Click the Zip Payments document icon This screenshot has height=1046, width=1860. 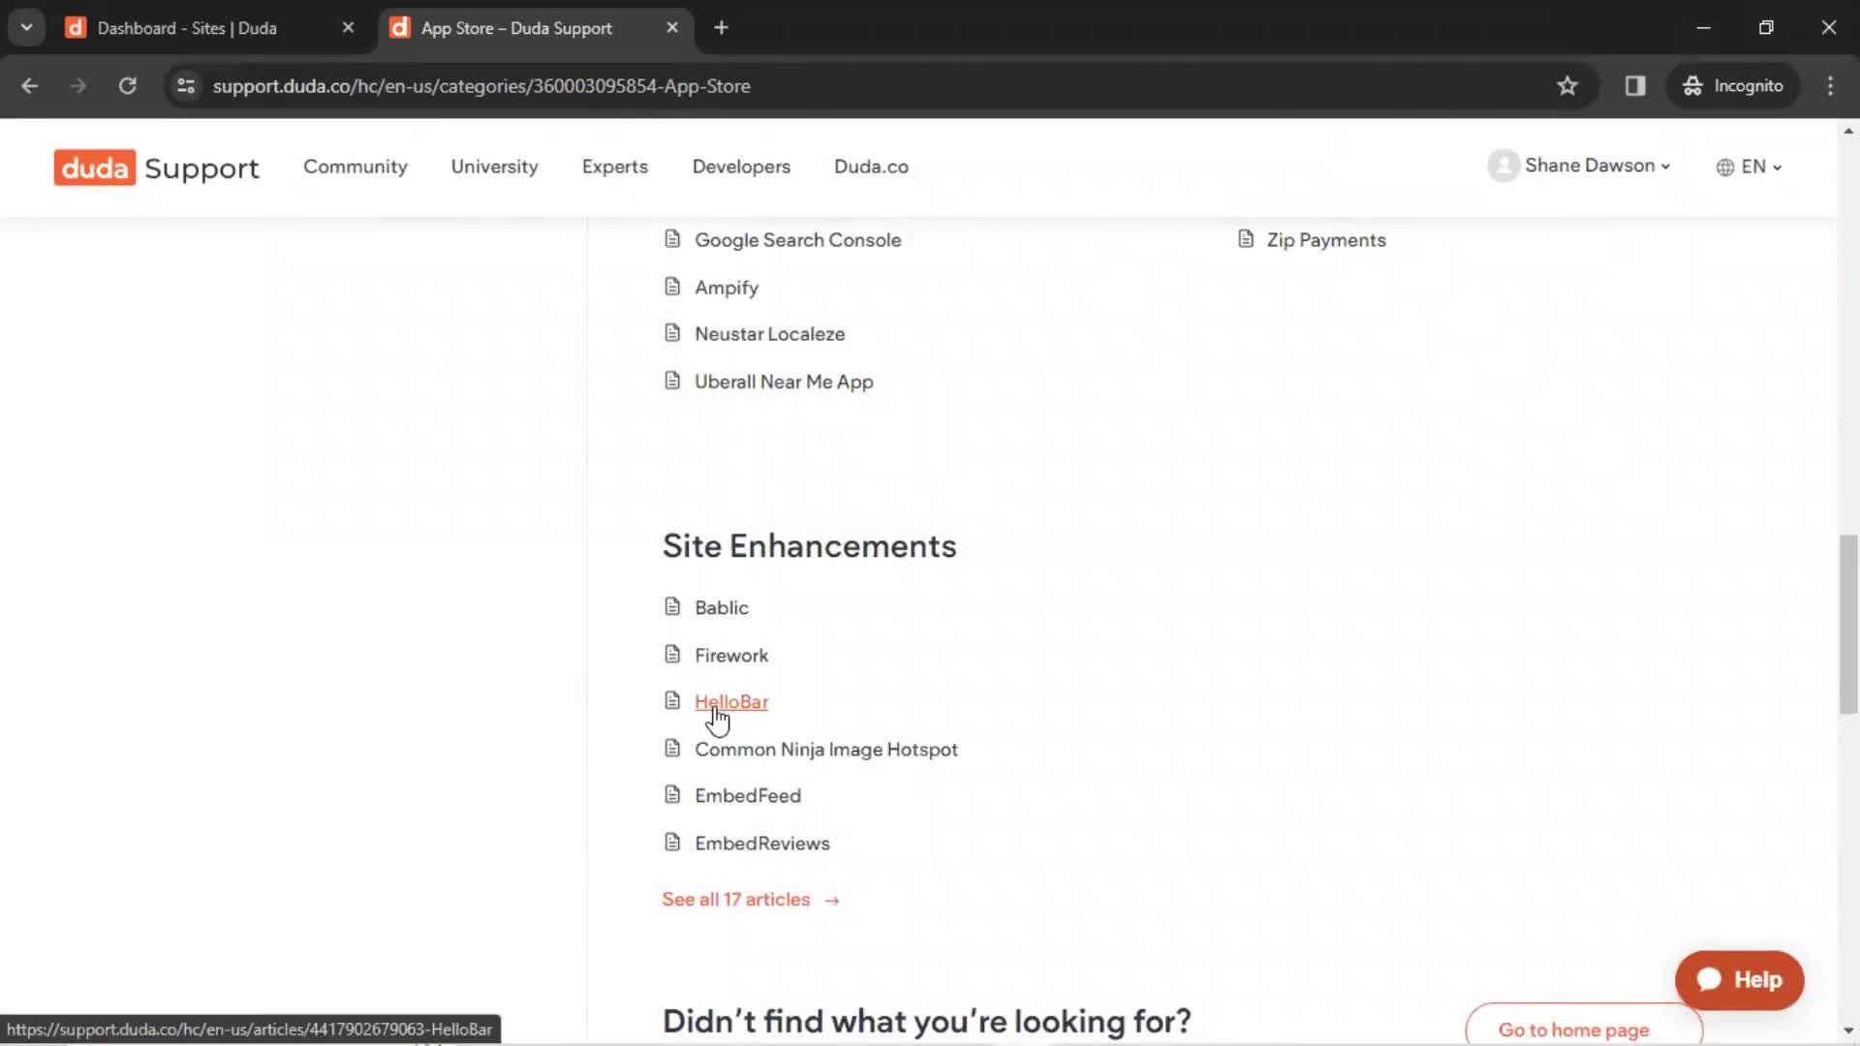[x=1246, y=238]
